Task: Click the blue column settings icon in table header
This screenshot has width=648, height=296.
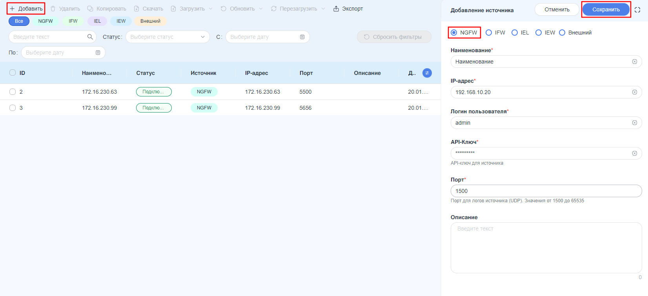Action: click(x=427, y=73)
